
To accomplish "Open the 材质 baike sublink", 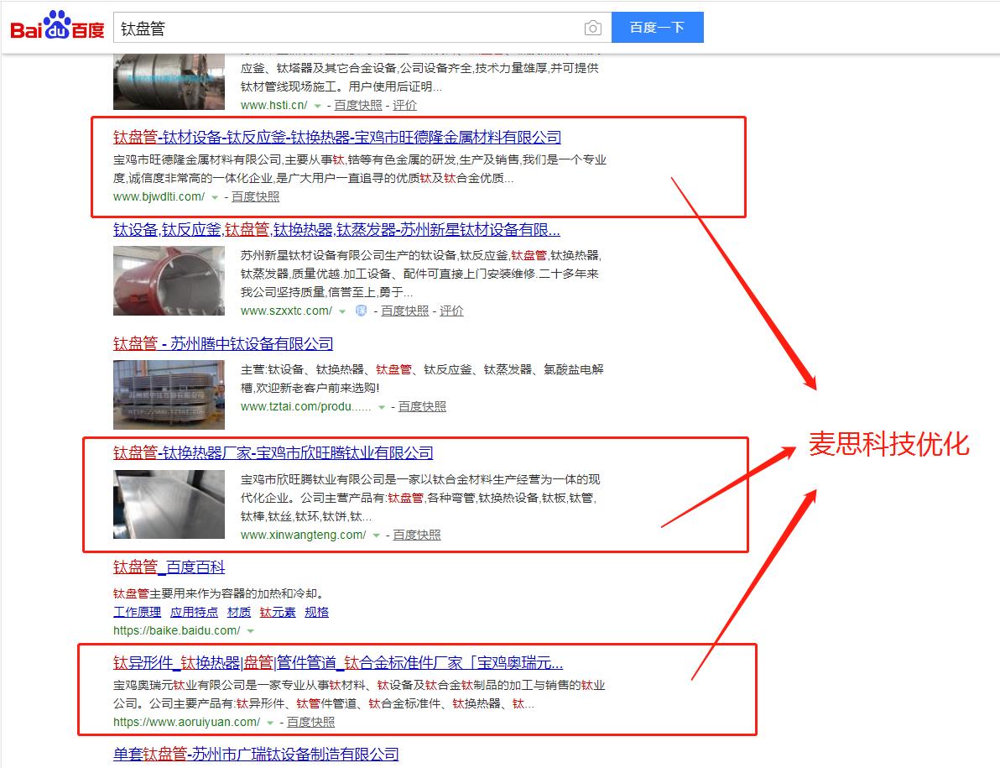I will pyautogui.click(x=239, y=613).
